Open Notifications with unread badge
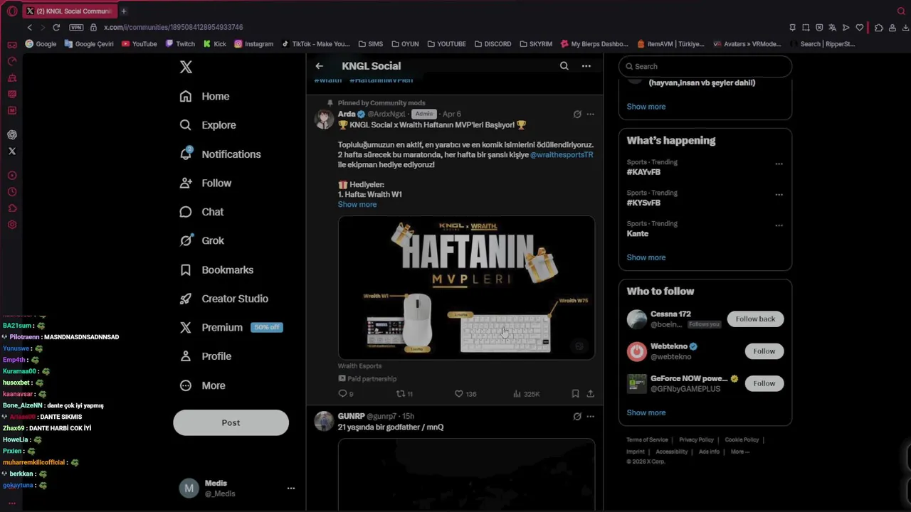 (220, 154)
